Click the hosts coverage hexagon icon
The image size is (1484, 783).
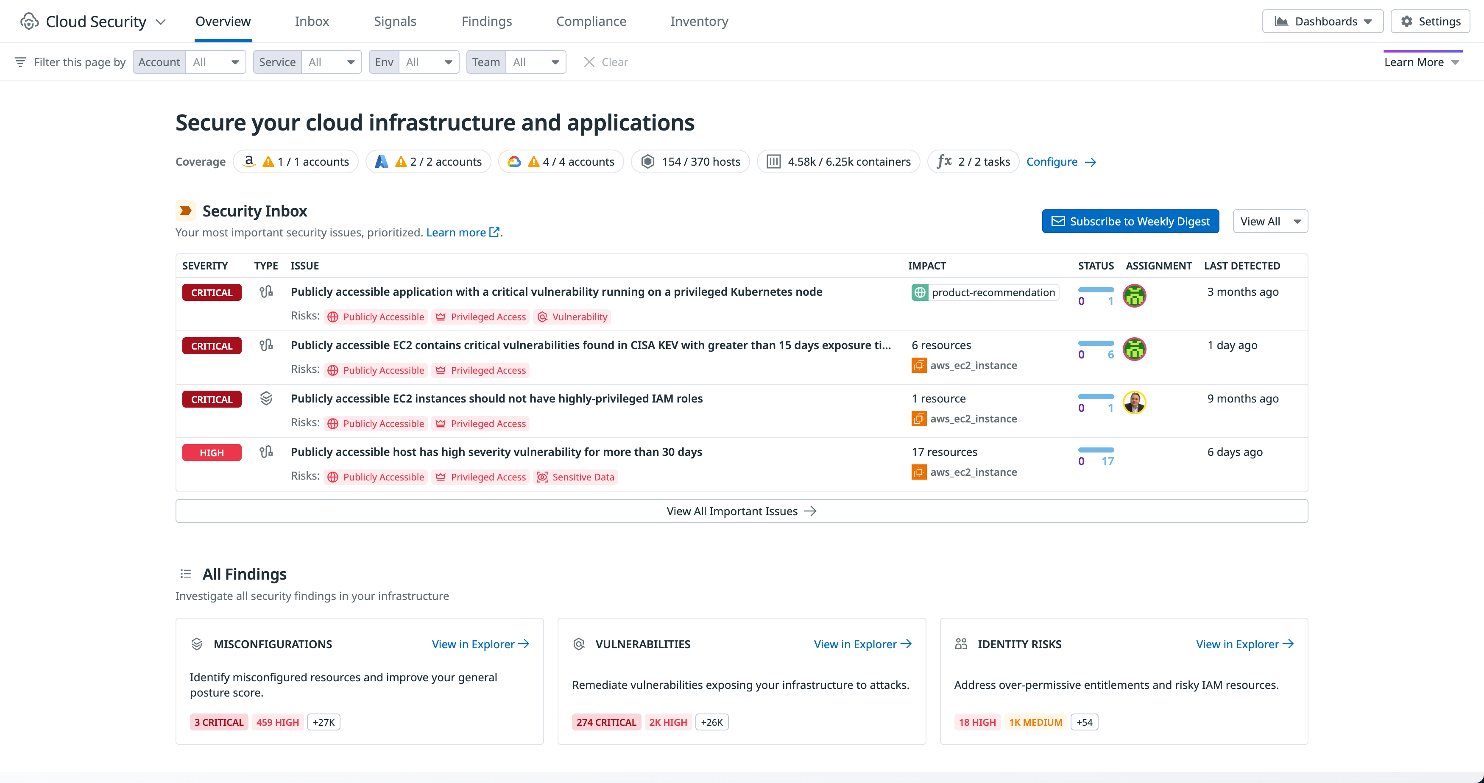click(x=647, y=162)
